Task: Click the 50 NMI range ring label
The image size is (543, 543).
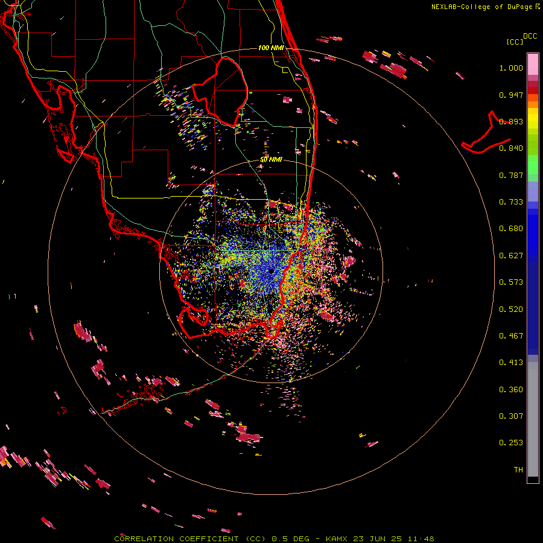Action: point(271,160)
